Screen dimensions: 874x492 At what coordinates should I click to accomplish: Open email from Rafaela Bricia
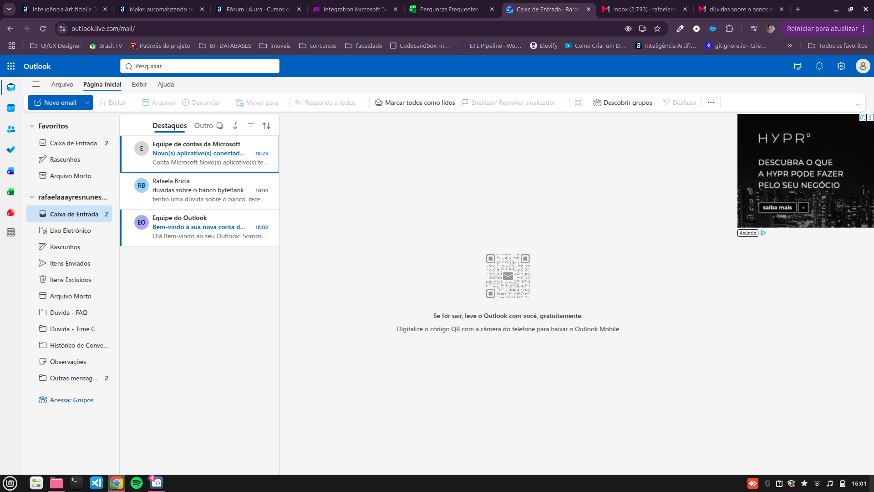(x=200, y=190)
